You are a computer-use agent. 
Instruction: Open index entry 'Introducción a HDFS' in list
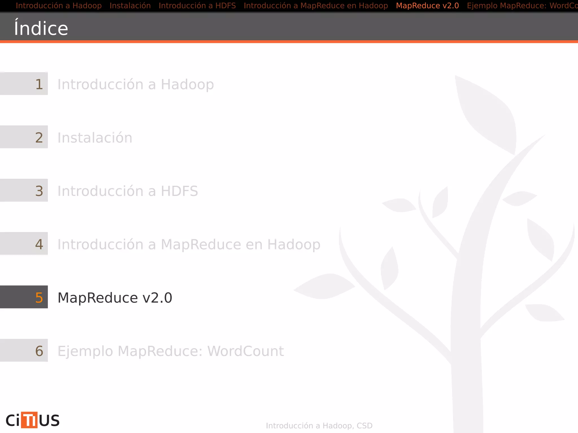pyautogui.click(x=128, y=191)
